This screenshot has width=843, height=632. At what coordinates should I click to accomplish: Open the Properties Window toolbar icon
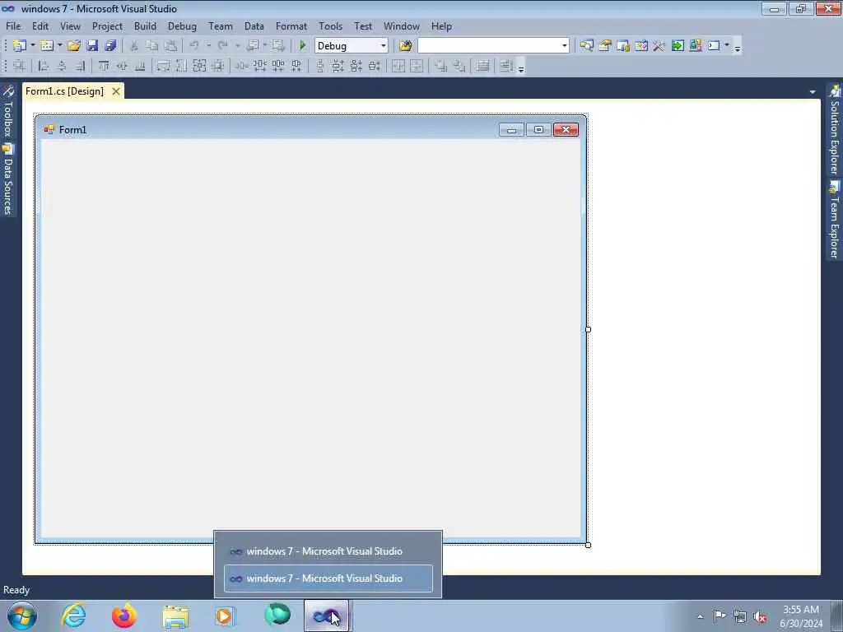(605, 46)
